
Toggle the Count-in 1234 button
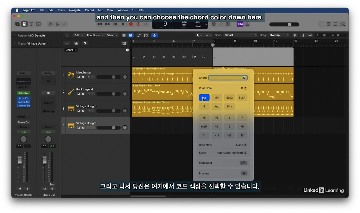(x=240, y=24)
